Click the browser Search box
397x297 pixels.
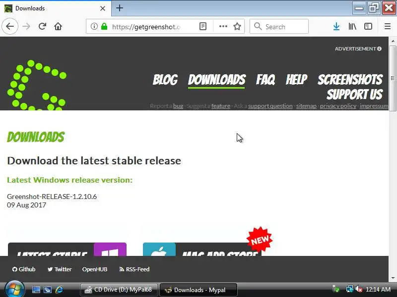click(x=279, y=26)
